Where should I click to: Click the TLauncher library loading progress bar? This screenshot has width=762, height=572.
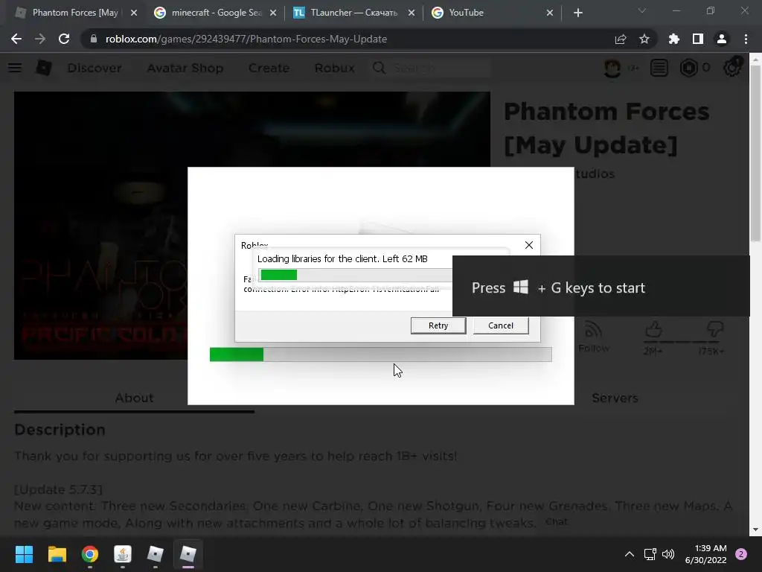click(x=356, y=275)
